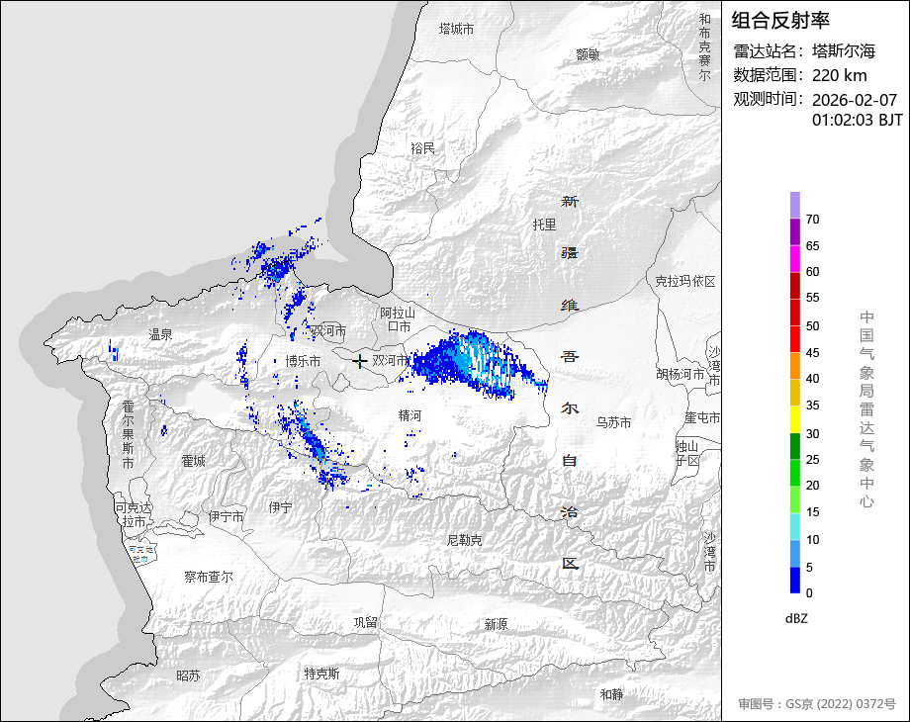Click the 伊宁市 map label

click(x=226, y=516)
